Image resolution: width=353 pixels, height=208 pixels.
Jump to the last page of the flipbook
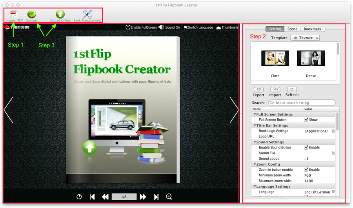(x=156, y=197)
